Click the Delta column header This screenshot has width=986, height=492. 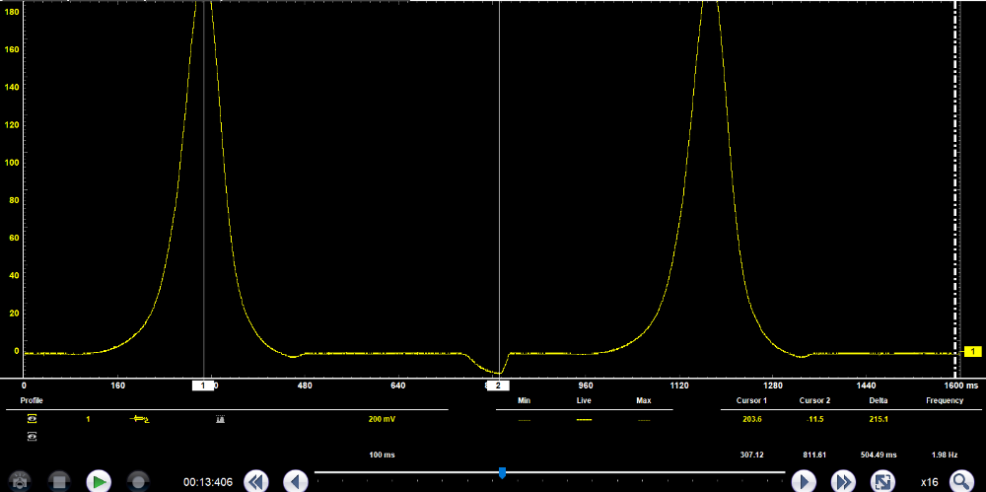(x=880, y=400)
